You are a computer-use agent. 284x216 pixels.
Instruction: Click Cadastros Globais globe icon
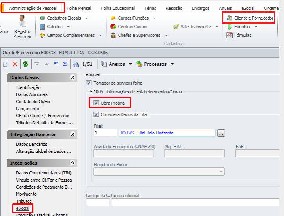[42, 18]
